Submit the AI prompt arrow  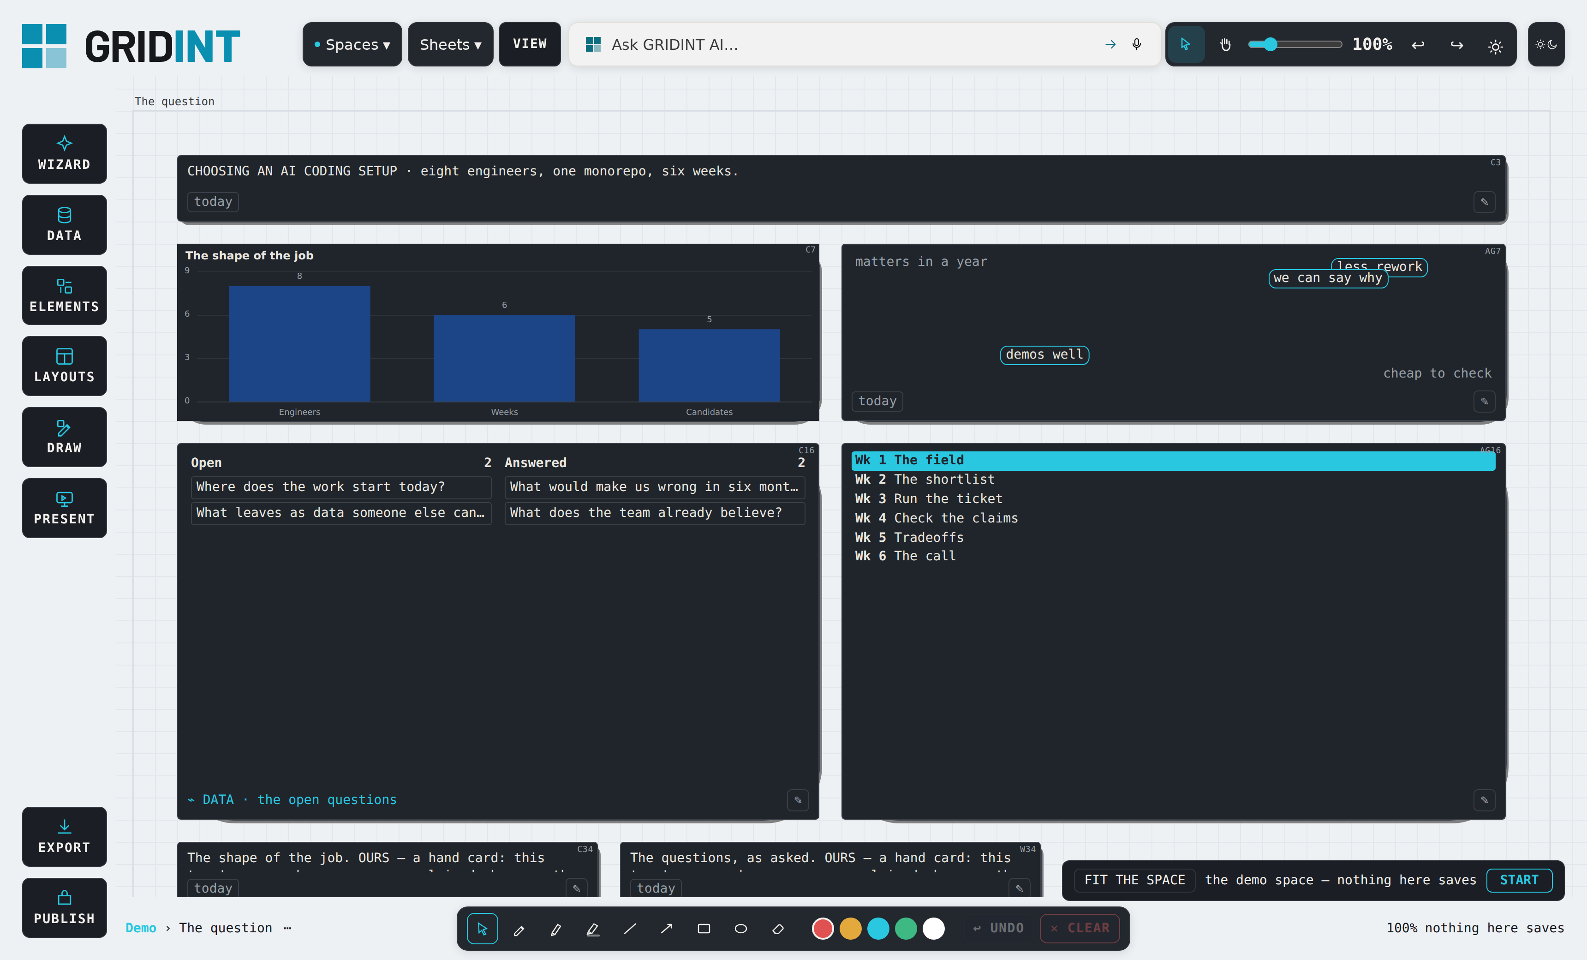tap(1110, 44)
